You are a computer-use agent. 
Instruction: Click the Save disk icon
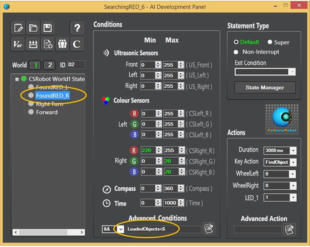coord(48,28)
